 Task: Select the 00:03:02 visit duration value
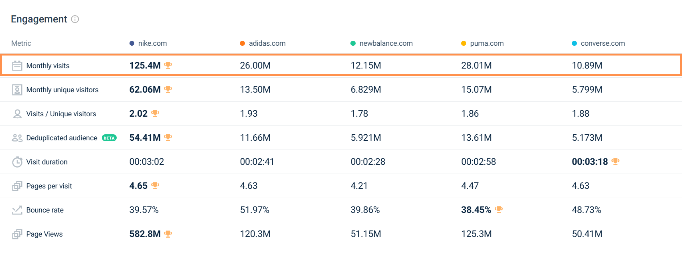[147, 162]
